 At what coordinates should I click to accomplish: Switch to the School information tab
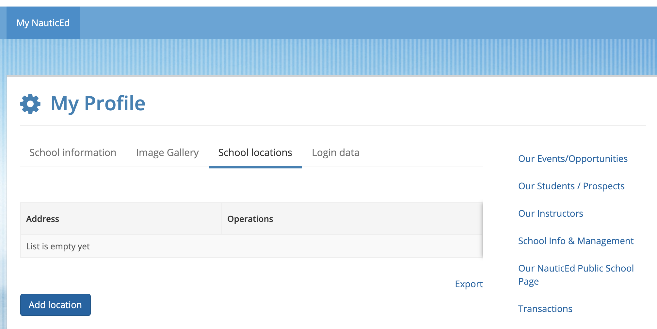[73, 152]
